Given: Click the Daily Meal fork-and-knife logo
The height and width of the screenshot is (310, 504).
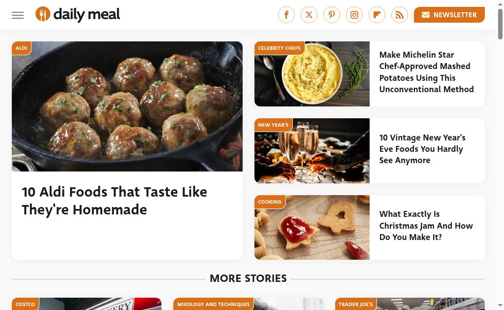Looking at the screenshot, I should pos(43,14).
